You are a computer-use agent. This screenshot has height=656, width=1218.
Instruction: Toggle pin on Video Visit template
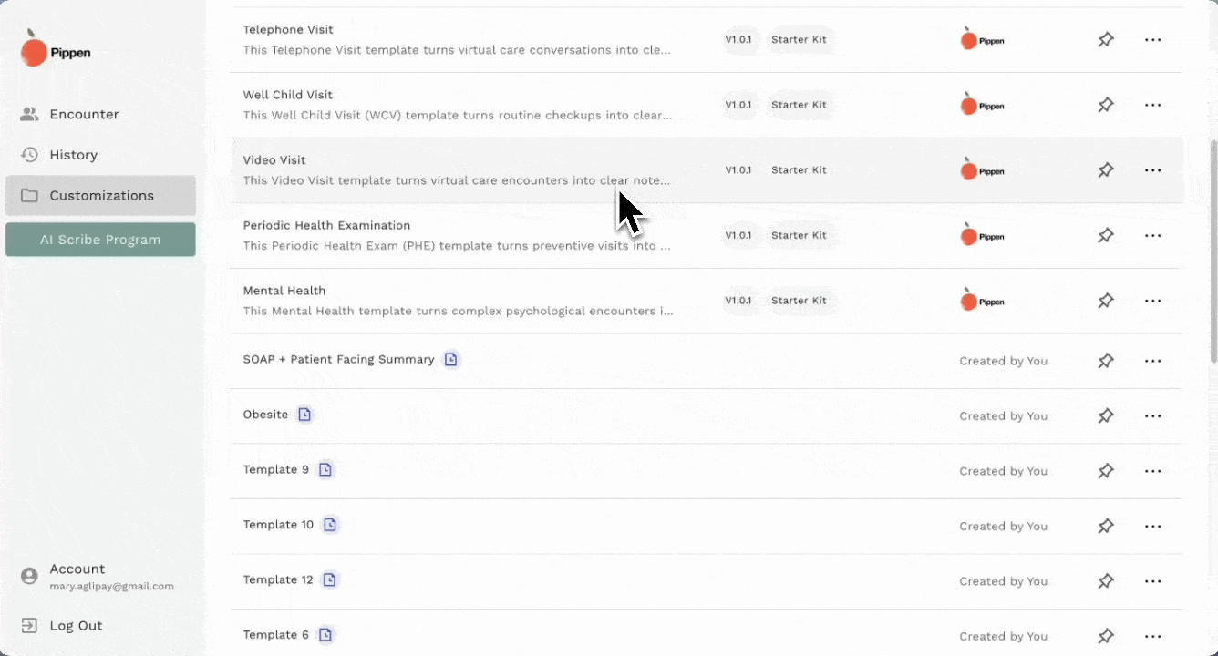1105,170
